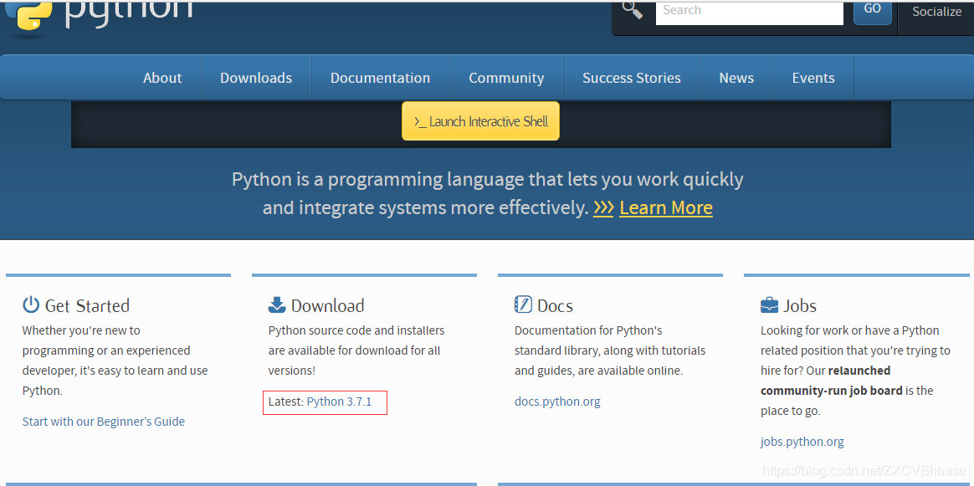Visit jobs.python.org via its link
Image resolution: width=974 pixels, height=486 pixels.
[802, 441]
